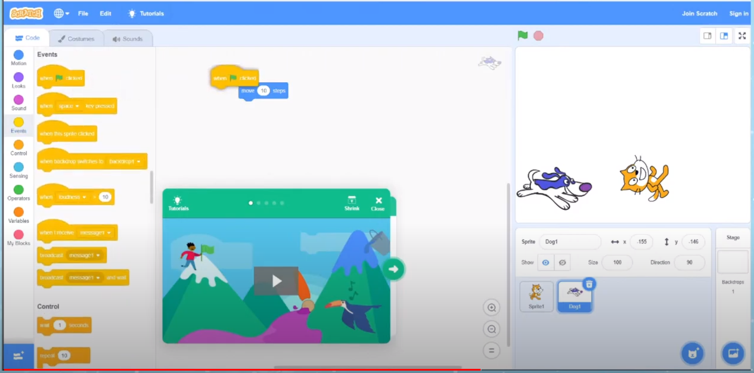Viewport: 754px width, 373px height.
Task: Show the sprite using the eye icon
Action: click(545, 262)
